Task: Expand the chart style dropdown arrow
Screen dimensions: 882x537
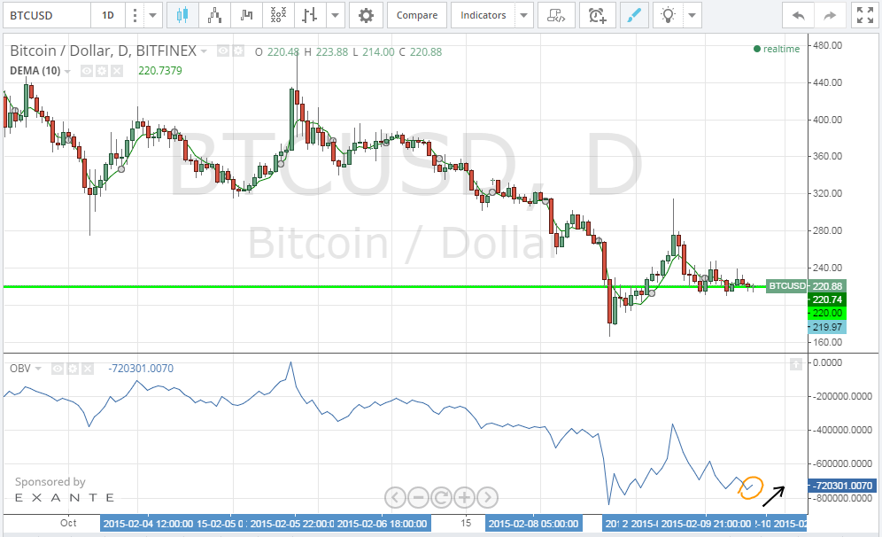Action: 334,15
